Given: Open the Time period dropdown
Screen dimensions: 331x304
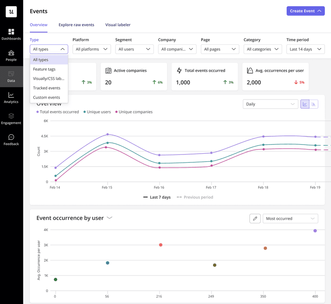Looking at the screenshot, I should click(305, 49).
